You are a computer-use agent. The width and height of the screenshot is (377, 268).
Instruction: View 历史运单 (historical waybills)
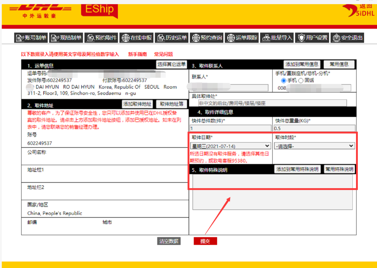(x=171, y=38)
